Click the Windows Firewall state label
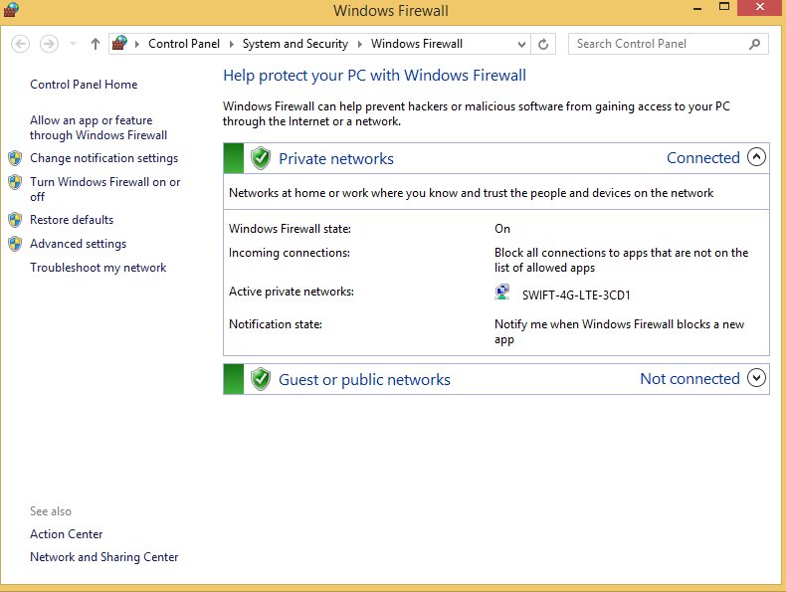The height and width of the screenshot is (592, 786). click(290, 229)
